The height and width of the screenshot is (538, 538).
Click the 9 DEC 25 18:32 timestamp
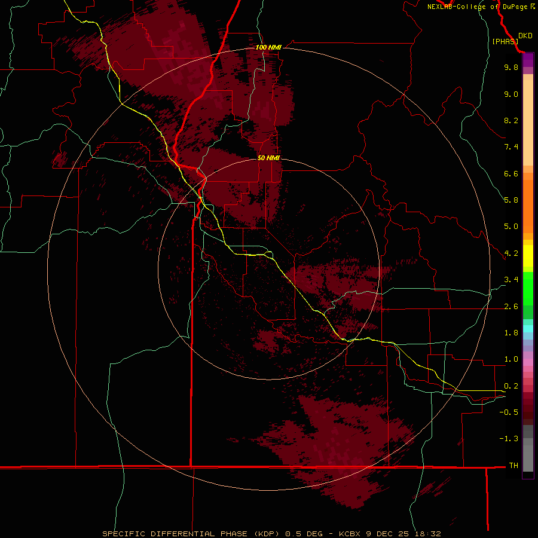403,534
